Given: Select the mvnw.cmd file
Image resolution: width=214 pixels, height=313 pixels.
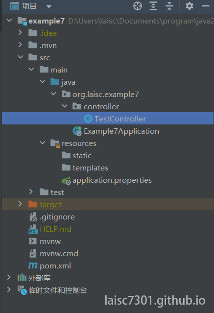Looking at the screenshot, I should (59, 254).
